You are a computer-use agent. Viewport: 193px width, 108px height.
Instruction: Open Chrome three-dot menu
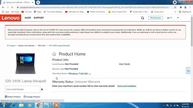[190, 7]
